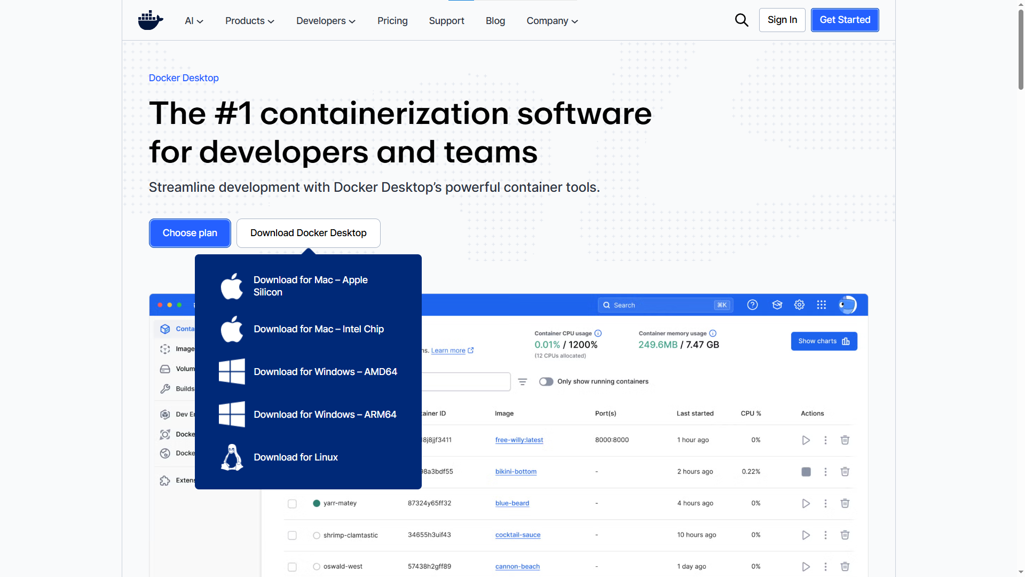Stop the bikini-bottom container

[x=806, y=472]
